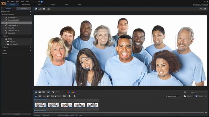Apply the purple color label
Viewport: 209px width, 117px height.
75,92
